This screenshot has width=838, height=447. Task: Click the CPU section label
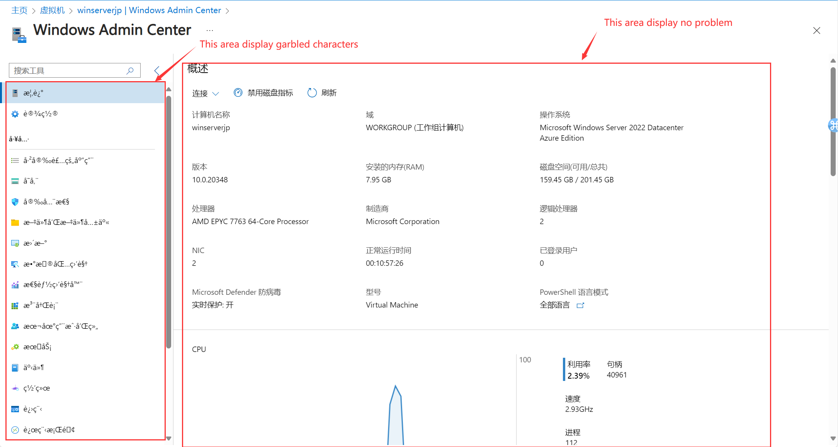tap(199, 349)
